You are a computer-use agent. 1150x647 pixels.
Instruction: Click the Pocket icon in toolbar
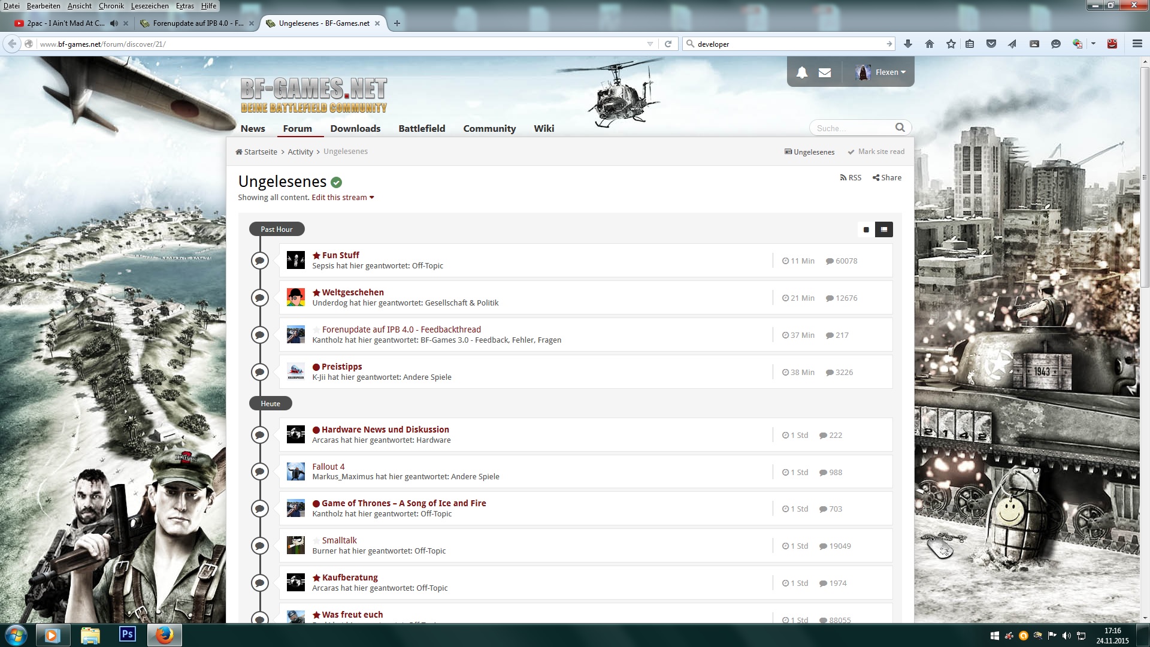pos(991,44)
